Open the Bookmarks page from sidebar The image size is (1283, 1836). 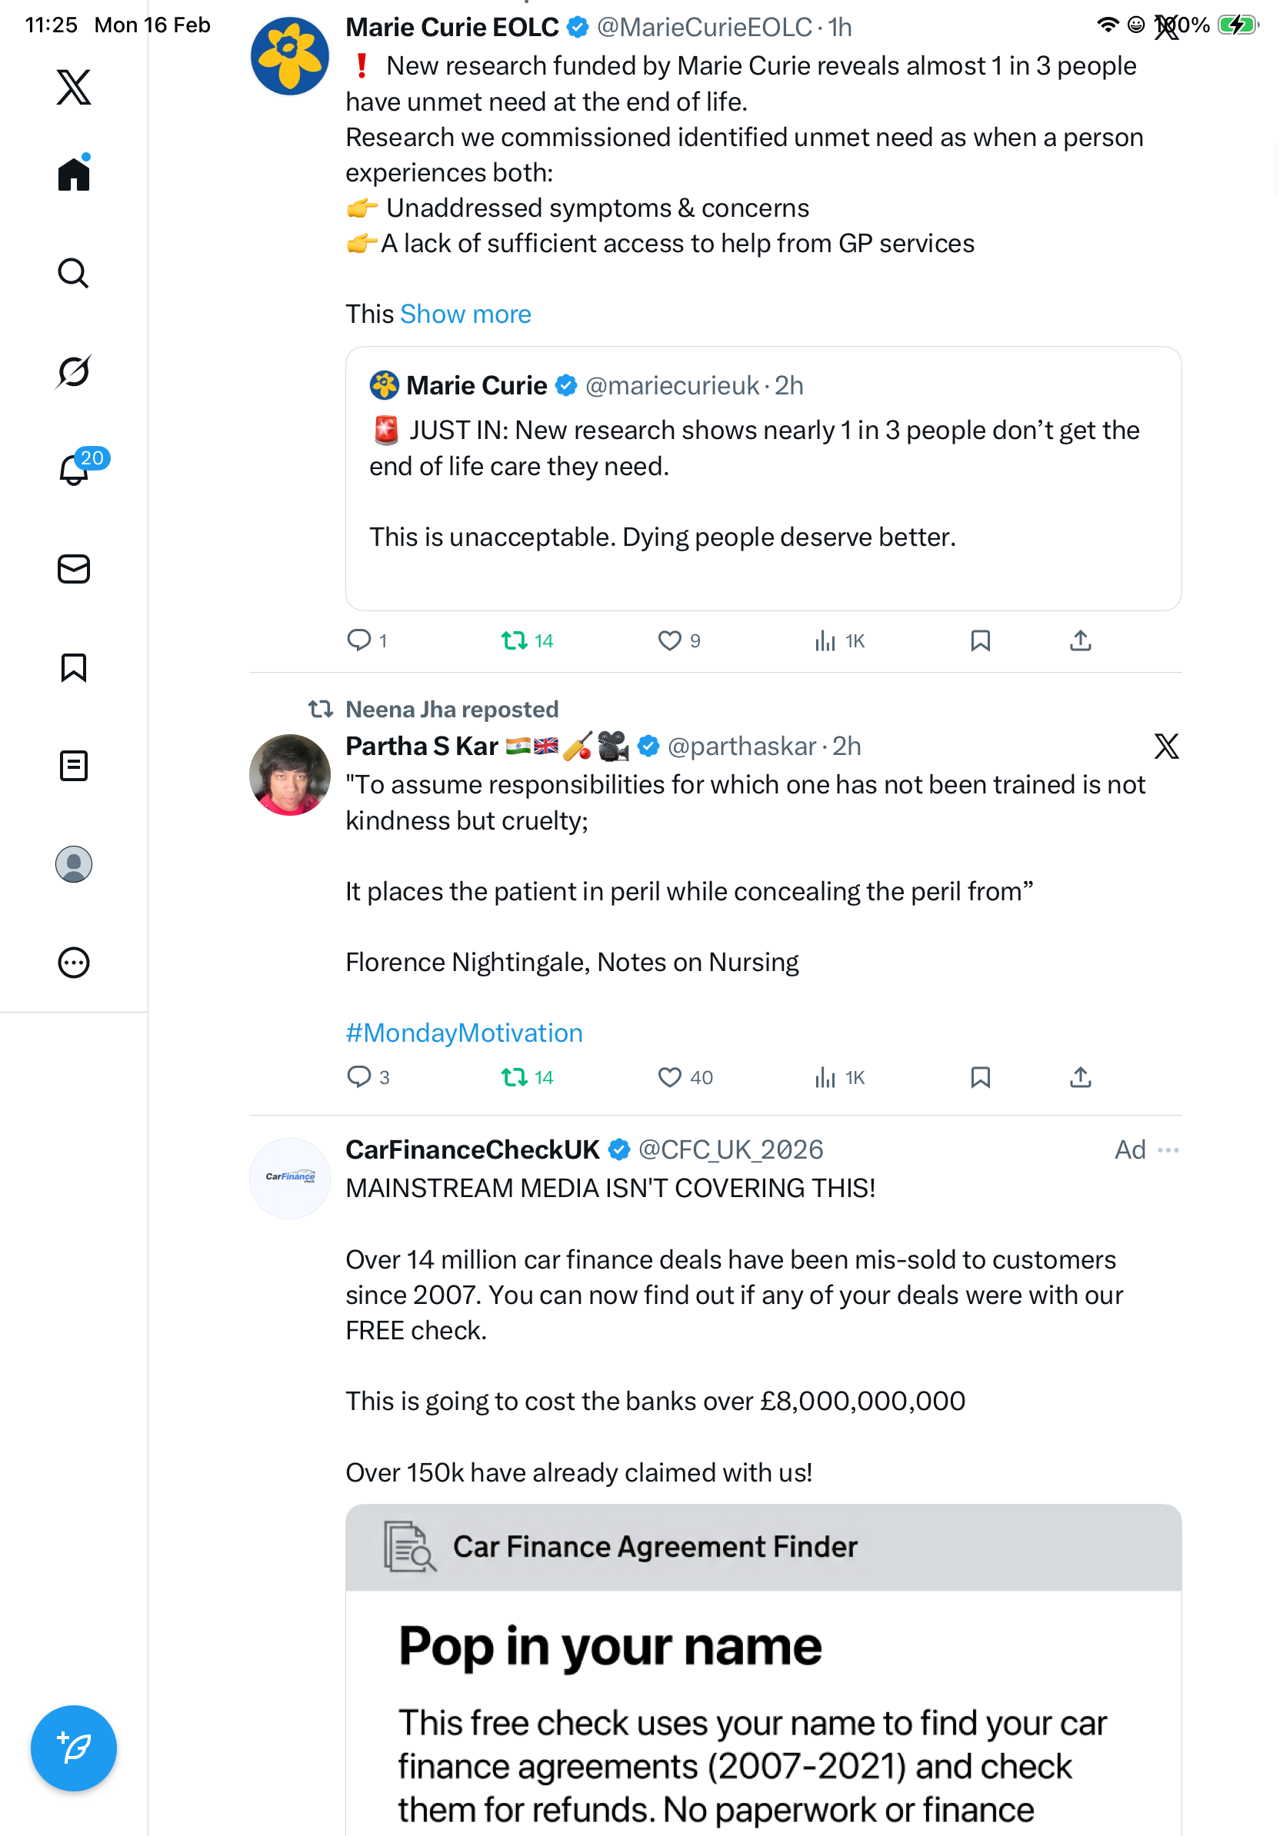(x=74, y=667)
